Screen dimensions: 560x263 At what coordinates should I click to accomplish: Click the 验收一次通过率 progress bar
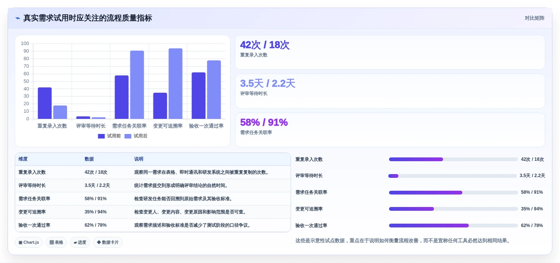(x=453, y=226)
